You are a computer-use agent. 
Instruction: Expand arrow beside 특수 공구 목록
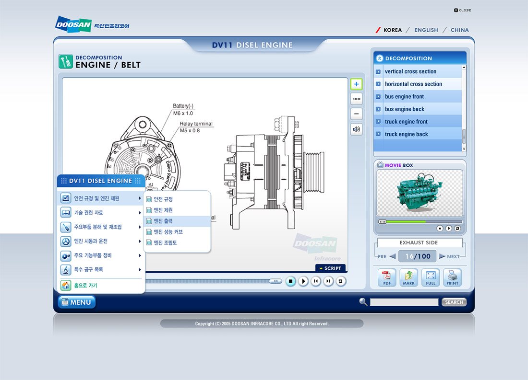(x=140, y=270)
